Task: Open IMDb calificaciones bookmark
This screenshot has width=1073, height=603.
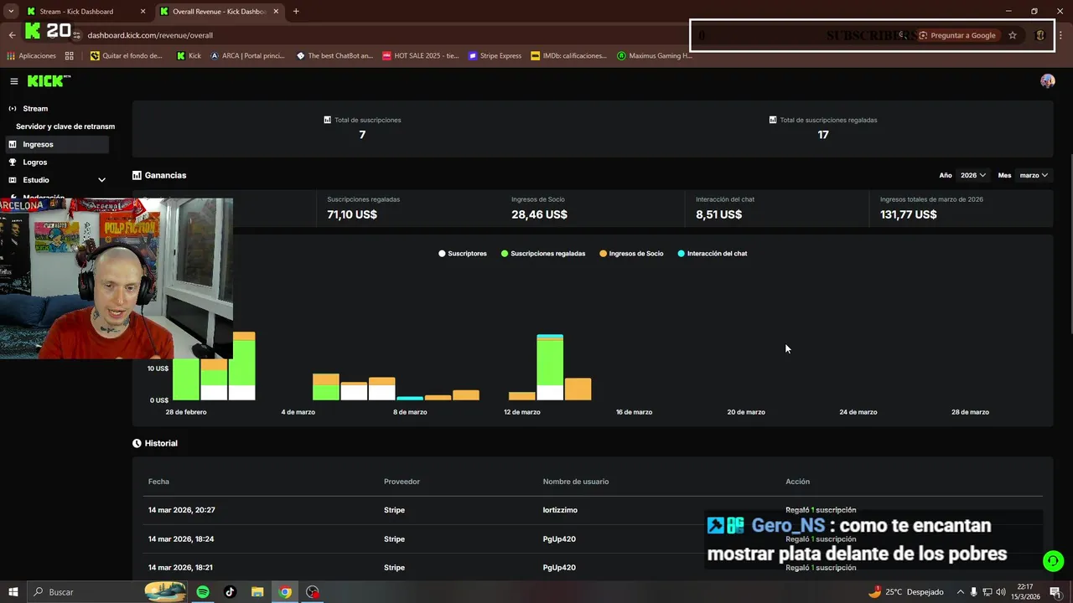Action: point(568,56)
